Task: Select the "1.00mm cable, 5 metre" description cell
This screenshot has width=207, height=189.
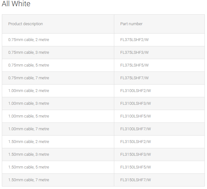Action: point(29,116)
